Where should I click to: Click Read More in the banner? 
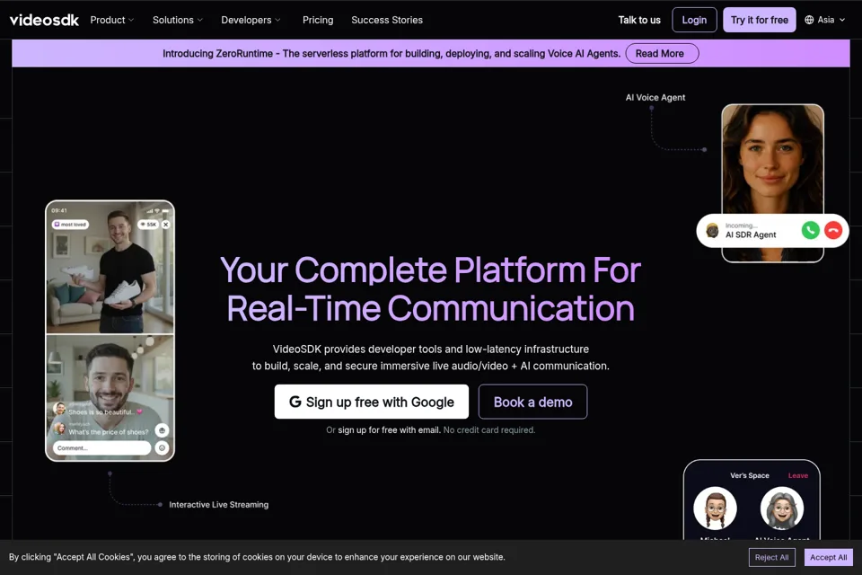(662, 53)
